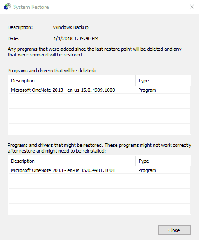199x240 pixels.
Task: Click the Windows Backup description text
Action: click(x=71, y=27)
